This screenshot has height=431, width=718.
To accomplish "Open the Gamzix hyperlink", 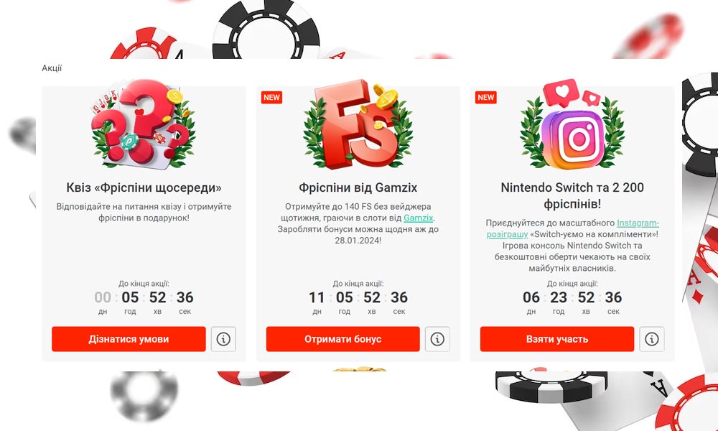I will [x=418, y=218].
